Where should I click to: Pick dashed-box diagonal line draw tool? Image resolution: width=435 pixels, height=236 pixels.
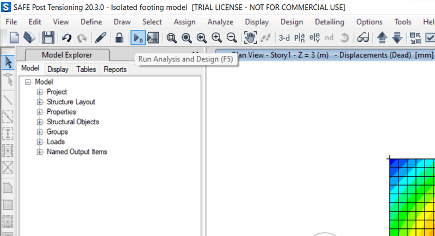pos(8,117)
